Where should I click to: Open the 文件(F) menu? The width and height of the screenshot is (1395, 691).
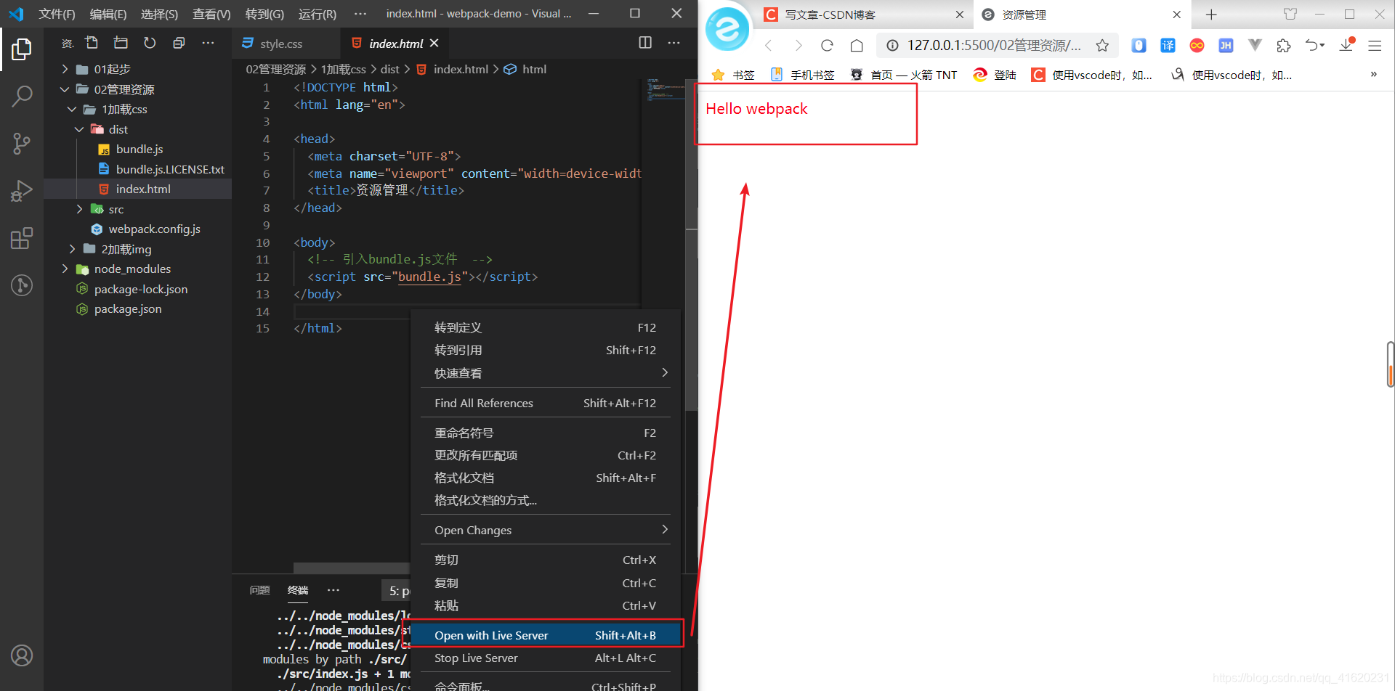57,14
